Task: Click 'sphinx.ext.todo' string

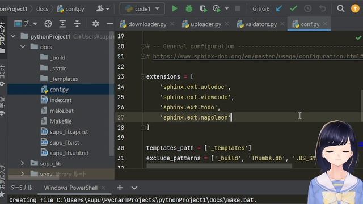Action: pos(189,108)
